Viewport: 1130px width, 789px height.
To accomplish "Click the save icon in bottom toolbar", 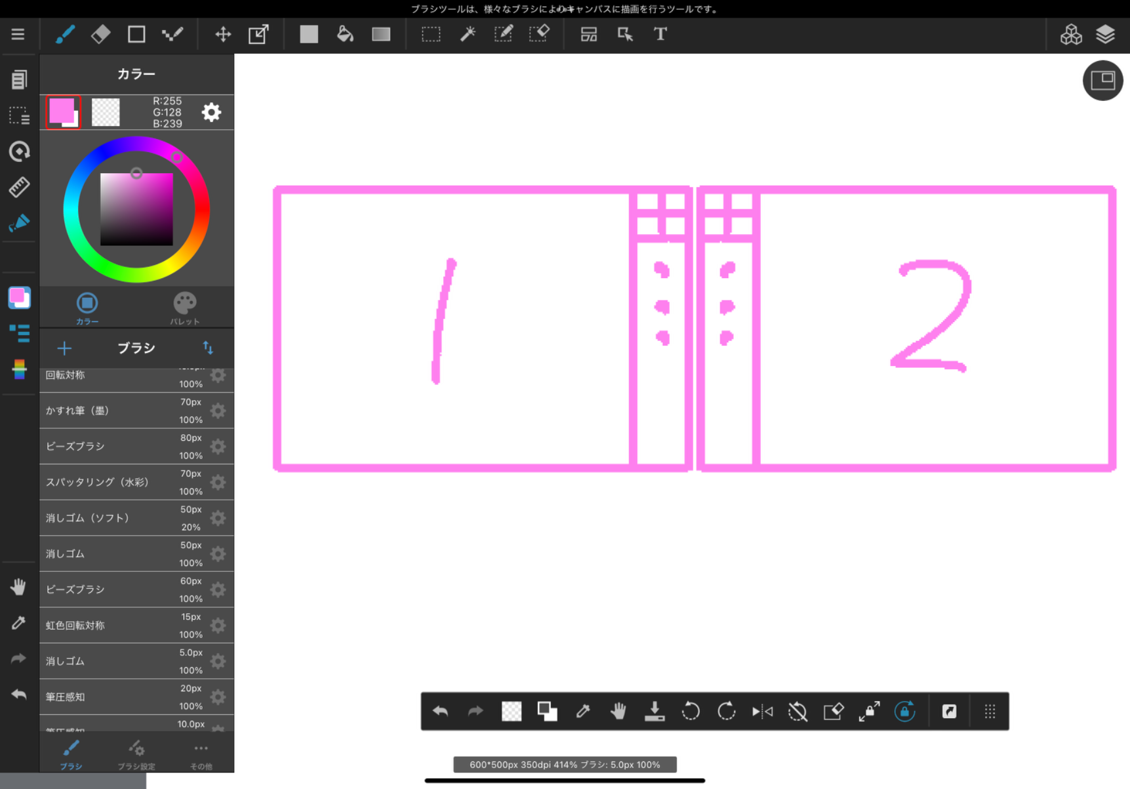I will point(654,712).
